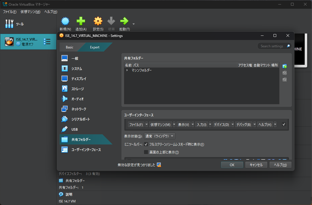312x205 pixels.
Task: Click the edit shared folder icon
Action: coord(285,73)
